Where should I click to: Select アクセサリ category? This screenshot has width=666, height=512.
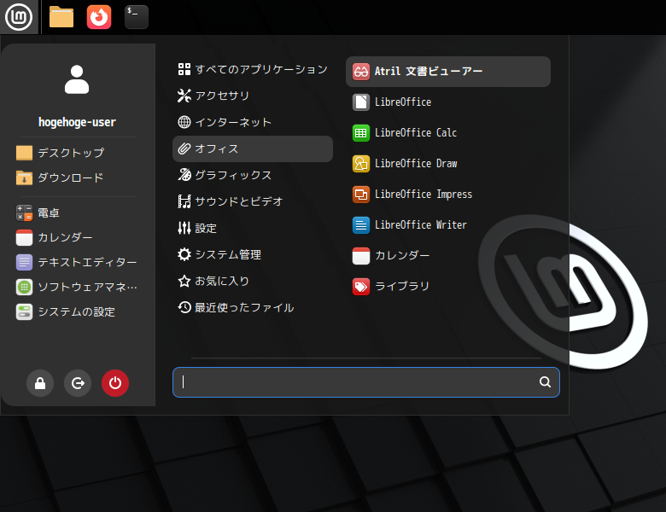pyautogui.click(x=253, y=96)
